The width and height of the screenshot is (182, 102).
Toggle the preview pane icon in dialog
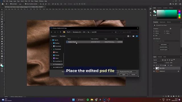coord(133,36)
